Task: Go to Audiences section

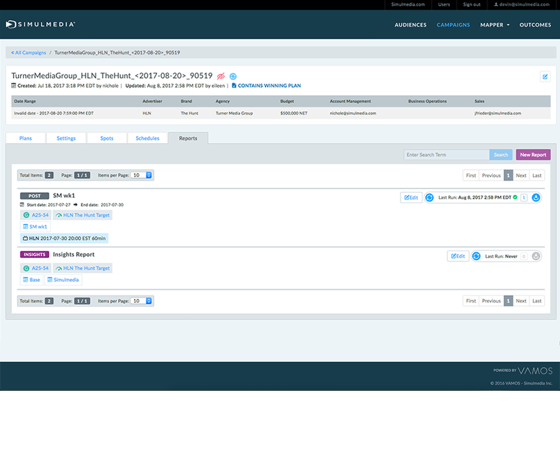Action: click(410, 25)
